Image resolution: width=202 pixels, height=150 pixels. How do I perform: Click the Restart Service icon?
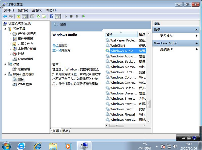[x=83, y=16]
